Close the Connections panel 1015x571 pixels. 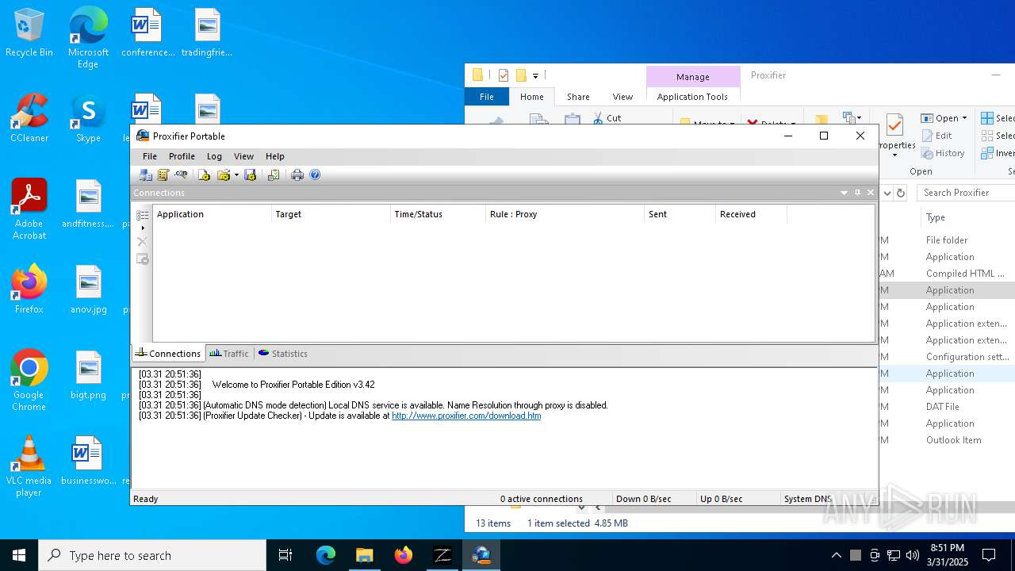[871, 193]
